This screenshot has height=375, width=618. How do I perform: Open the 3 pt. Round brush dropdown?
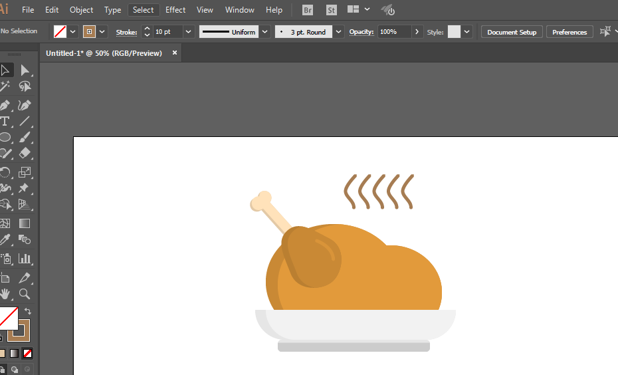(x=339, y=32)
